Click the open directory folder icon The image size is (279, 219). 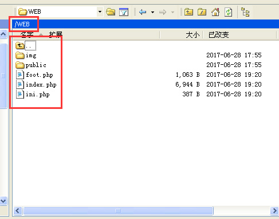click(111, 12)
